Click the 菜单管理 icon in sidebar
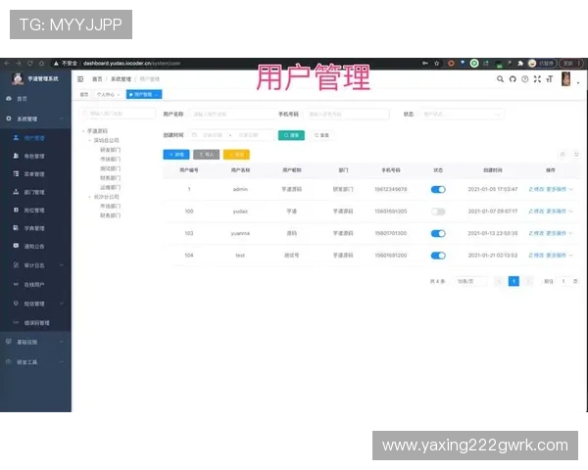 click(16, 173)
